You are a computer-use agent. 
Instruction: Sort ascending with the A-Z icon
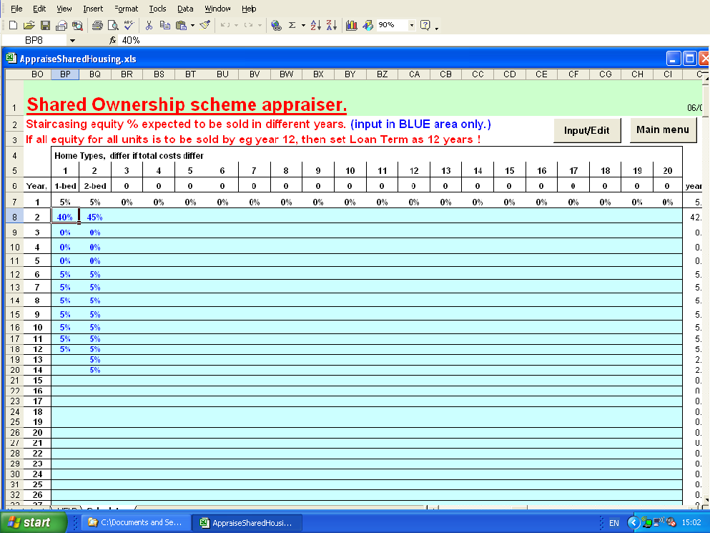pos(315,25)
